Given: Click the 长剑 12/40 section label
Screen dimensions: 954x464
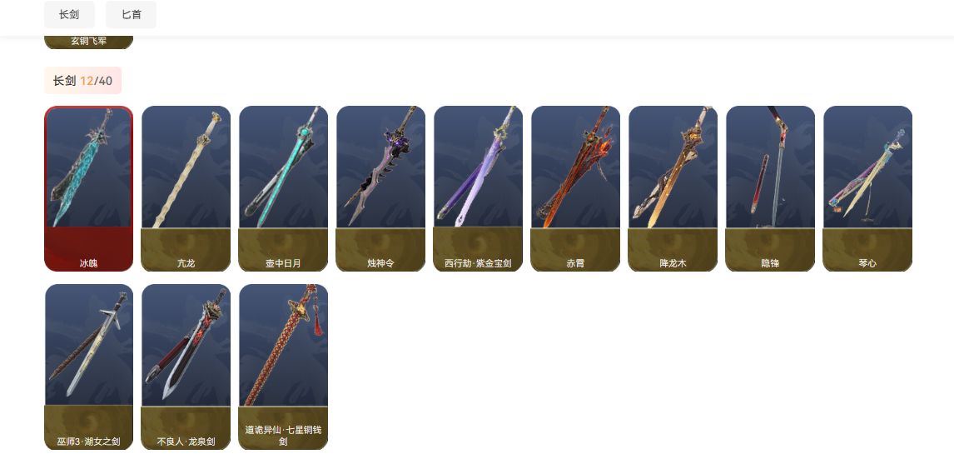Looking at the screenshot, I should click(82, 80).
